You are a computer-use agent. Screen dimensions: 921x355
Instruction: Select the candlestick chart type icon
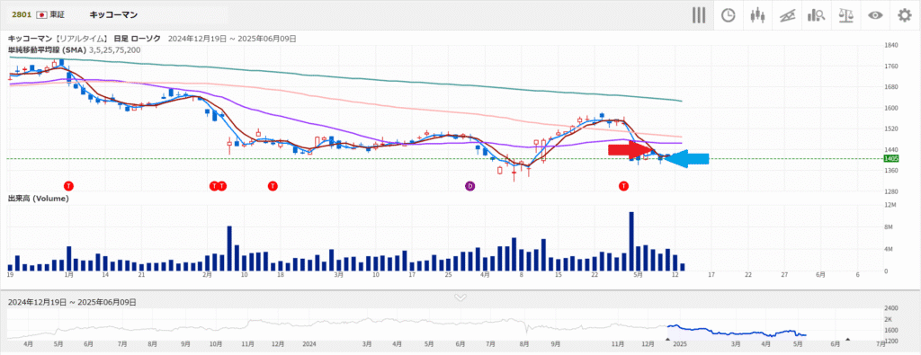click(x=757, y=15)
